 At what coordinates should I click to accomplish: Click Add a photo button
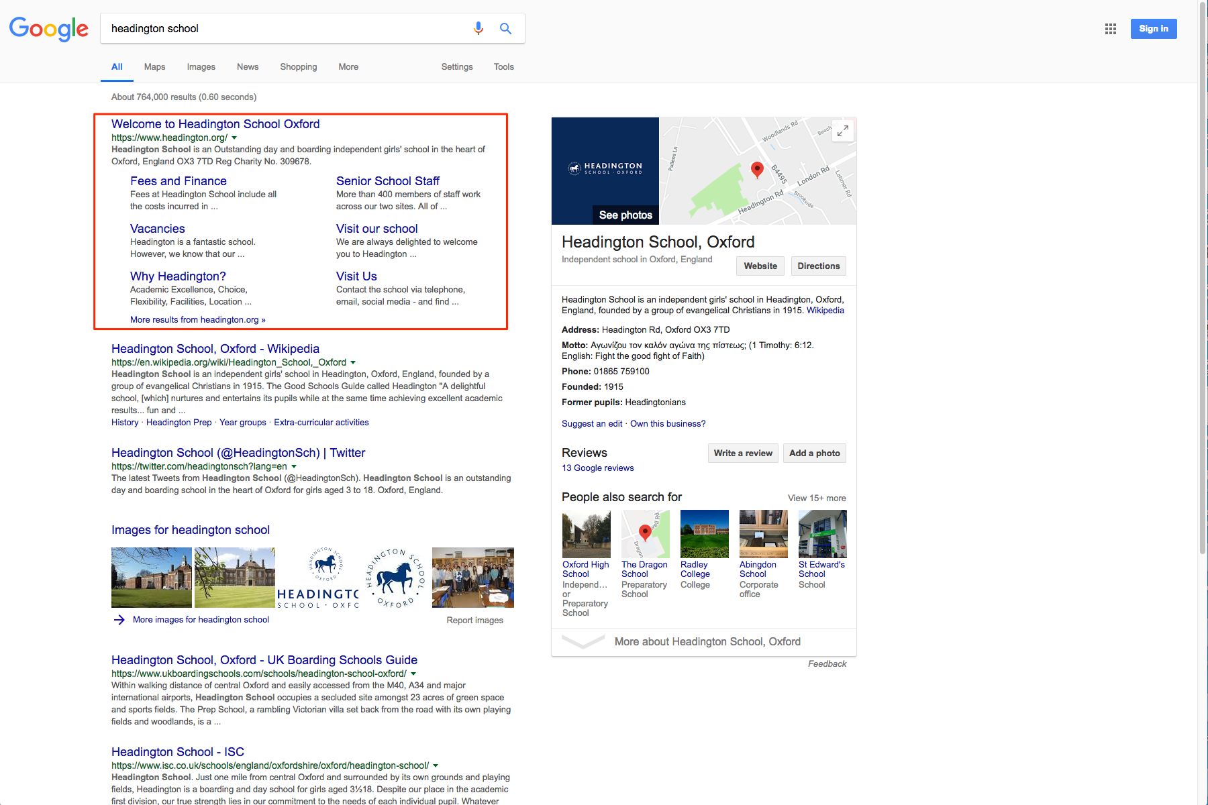(x=815, y=453)
